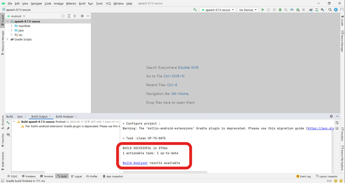
Task: Open Search Everywhere magnifier icon
Action: pos(330,9)
